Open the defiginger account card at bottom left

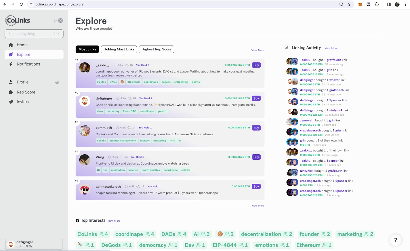pyautogui.click(x=34, y=244)
